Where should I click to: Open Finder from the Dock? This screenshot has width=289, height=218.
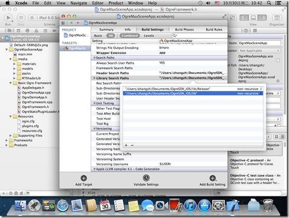coord(20,205)
